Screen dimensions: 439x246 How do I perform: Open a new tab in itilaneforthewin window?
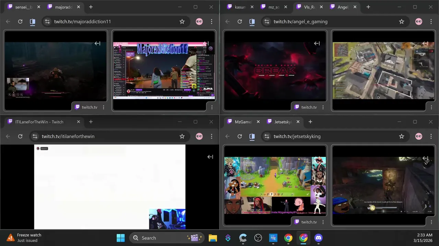click(91, 122)
